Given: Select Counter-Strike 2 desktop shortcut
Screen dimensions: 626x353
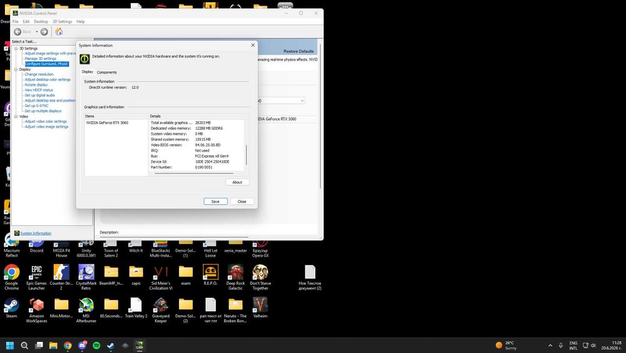Looking at the screenshot, I should [x=61, y=277].
